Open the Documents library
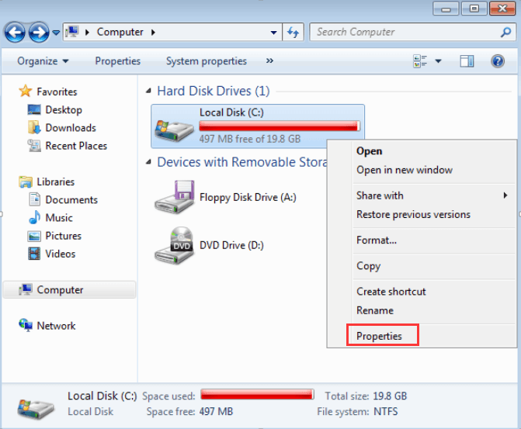Viewport: 521px width, 429px height. pyautogui.click(x=71, y=200)
